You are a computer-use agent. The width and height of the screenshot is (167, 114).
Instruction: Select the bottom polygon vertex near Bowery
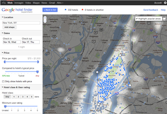point(98,104)
